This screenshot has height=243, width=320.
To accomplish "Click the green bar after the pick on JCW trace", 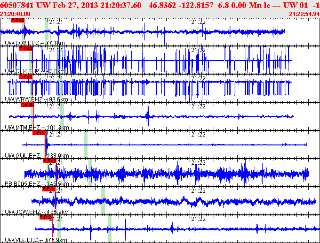I will (x=103, y=201).
